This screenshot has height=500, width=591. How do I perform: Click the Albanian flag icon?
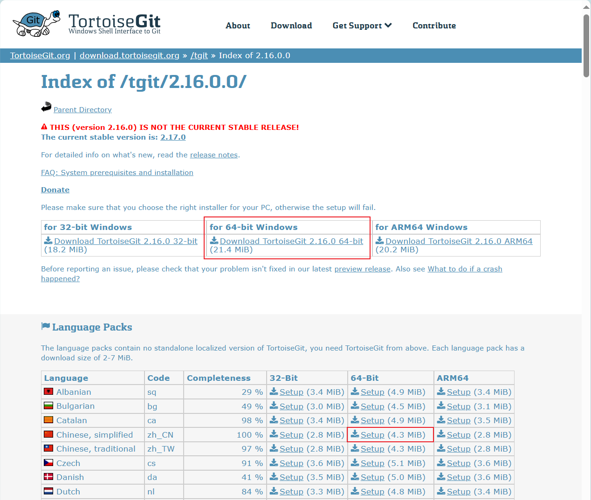48,392
